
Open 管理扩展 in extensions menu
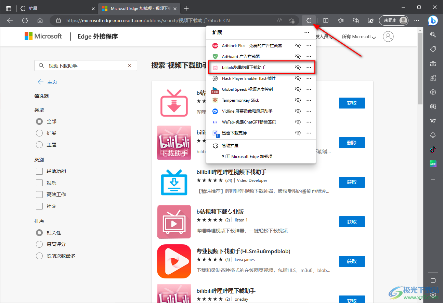(261, 146)
